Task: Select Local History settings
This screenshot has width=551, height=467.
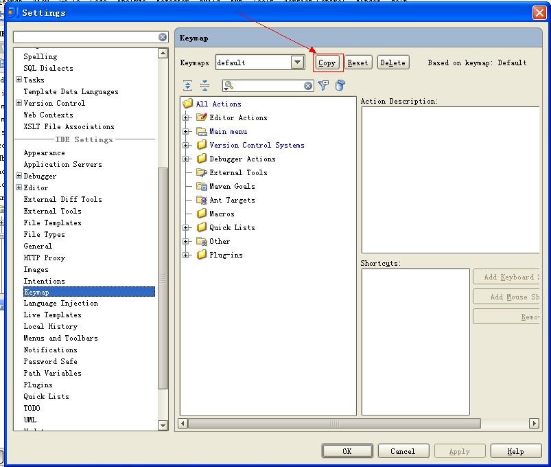Action: click(x=50, y=326)
